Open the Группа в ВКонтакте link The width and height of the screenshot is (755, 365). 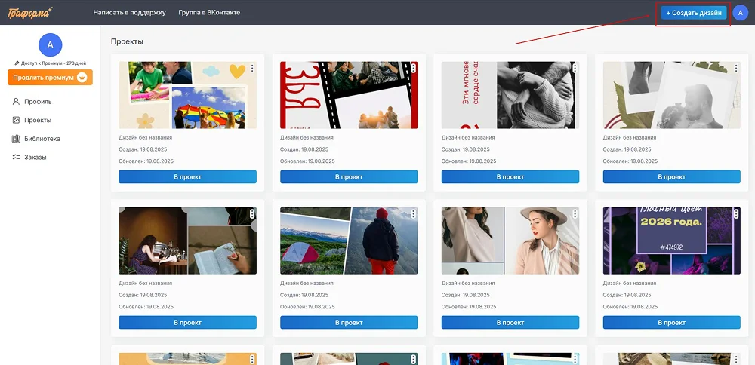[209, 13]
